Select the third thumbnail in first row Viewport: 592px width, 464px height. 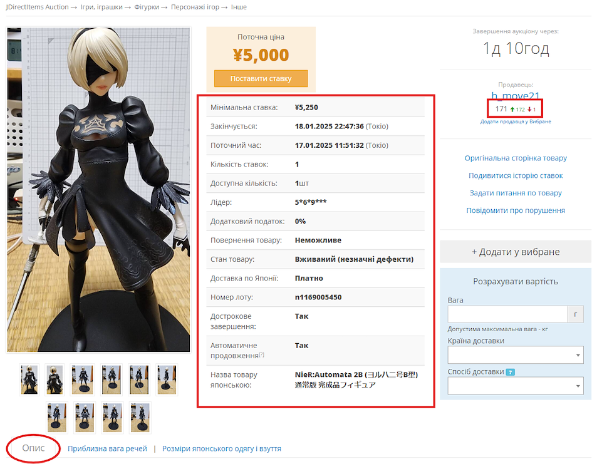82,379
